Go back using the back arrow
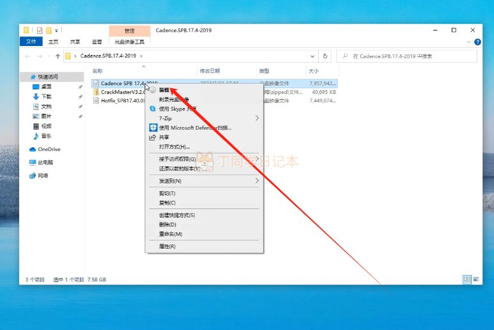Viewport: 494px width, 330px height. (28, 56)
